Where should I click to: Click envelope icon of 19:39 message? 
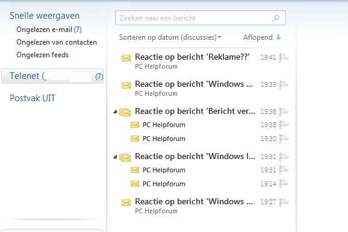pos(126,85)
